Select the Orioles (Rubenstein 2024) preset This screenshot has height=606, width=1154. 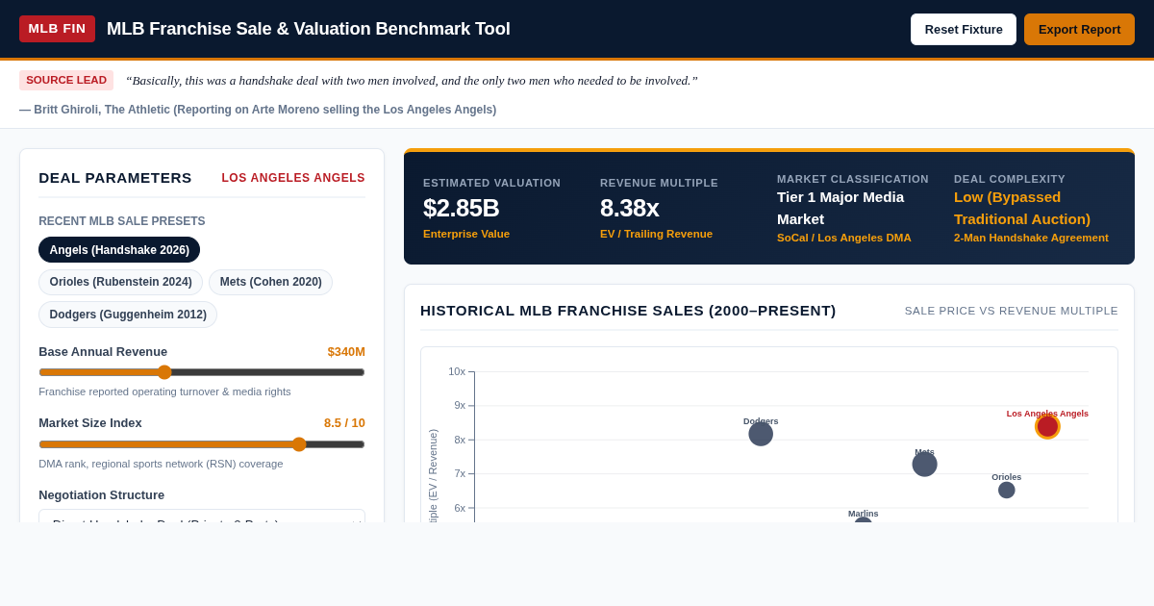[120, 282]
